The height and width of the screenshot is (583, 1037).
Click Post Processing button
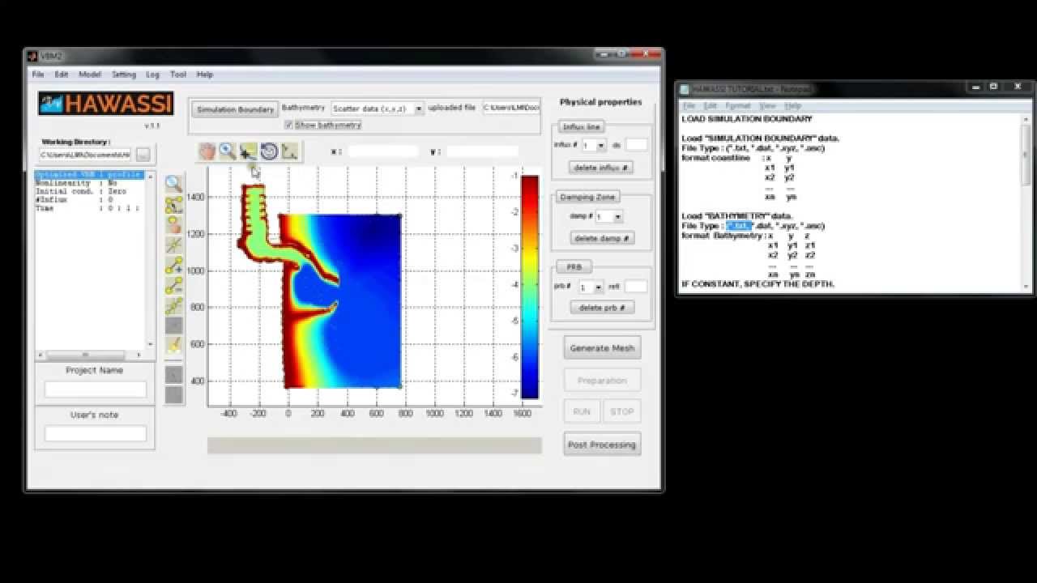point(602,445)
